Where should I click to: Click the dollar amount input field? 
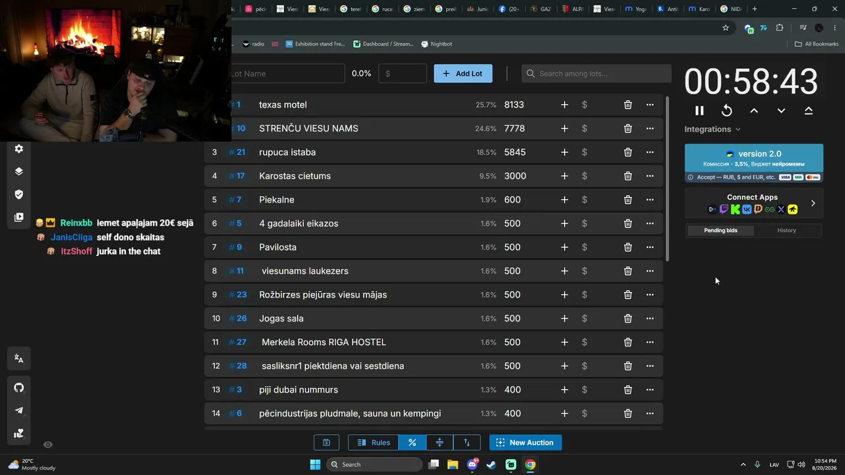403,73
